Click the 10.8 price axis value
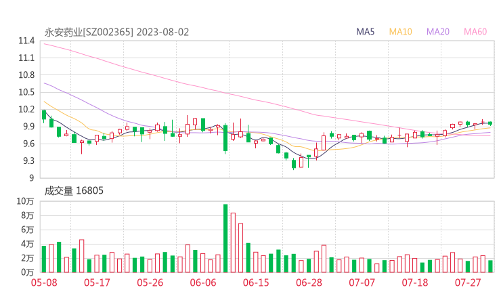The image size is (501, 298). coord(26,75)
